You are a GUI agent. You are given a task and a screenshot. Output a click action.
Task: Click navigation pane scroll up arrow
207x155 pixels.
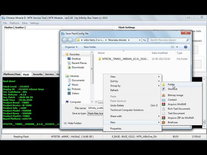92,52
